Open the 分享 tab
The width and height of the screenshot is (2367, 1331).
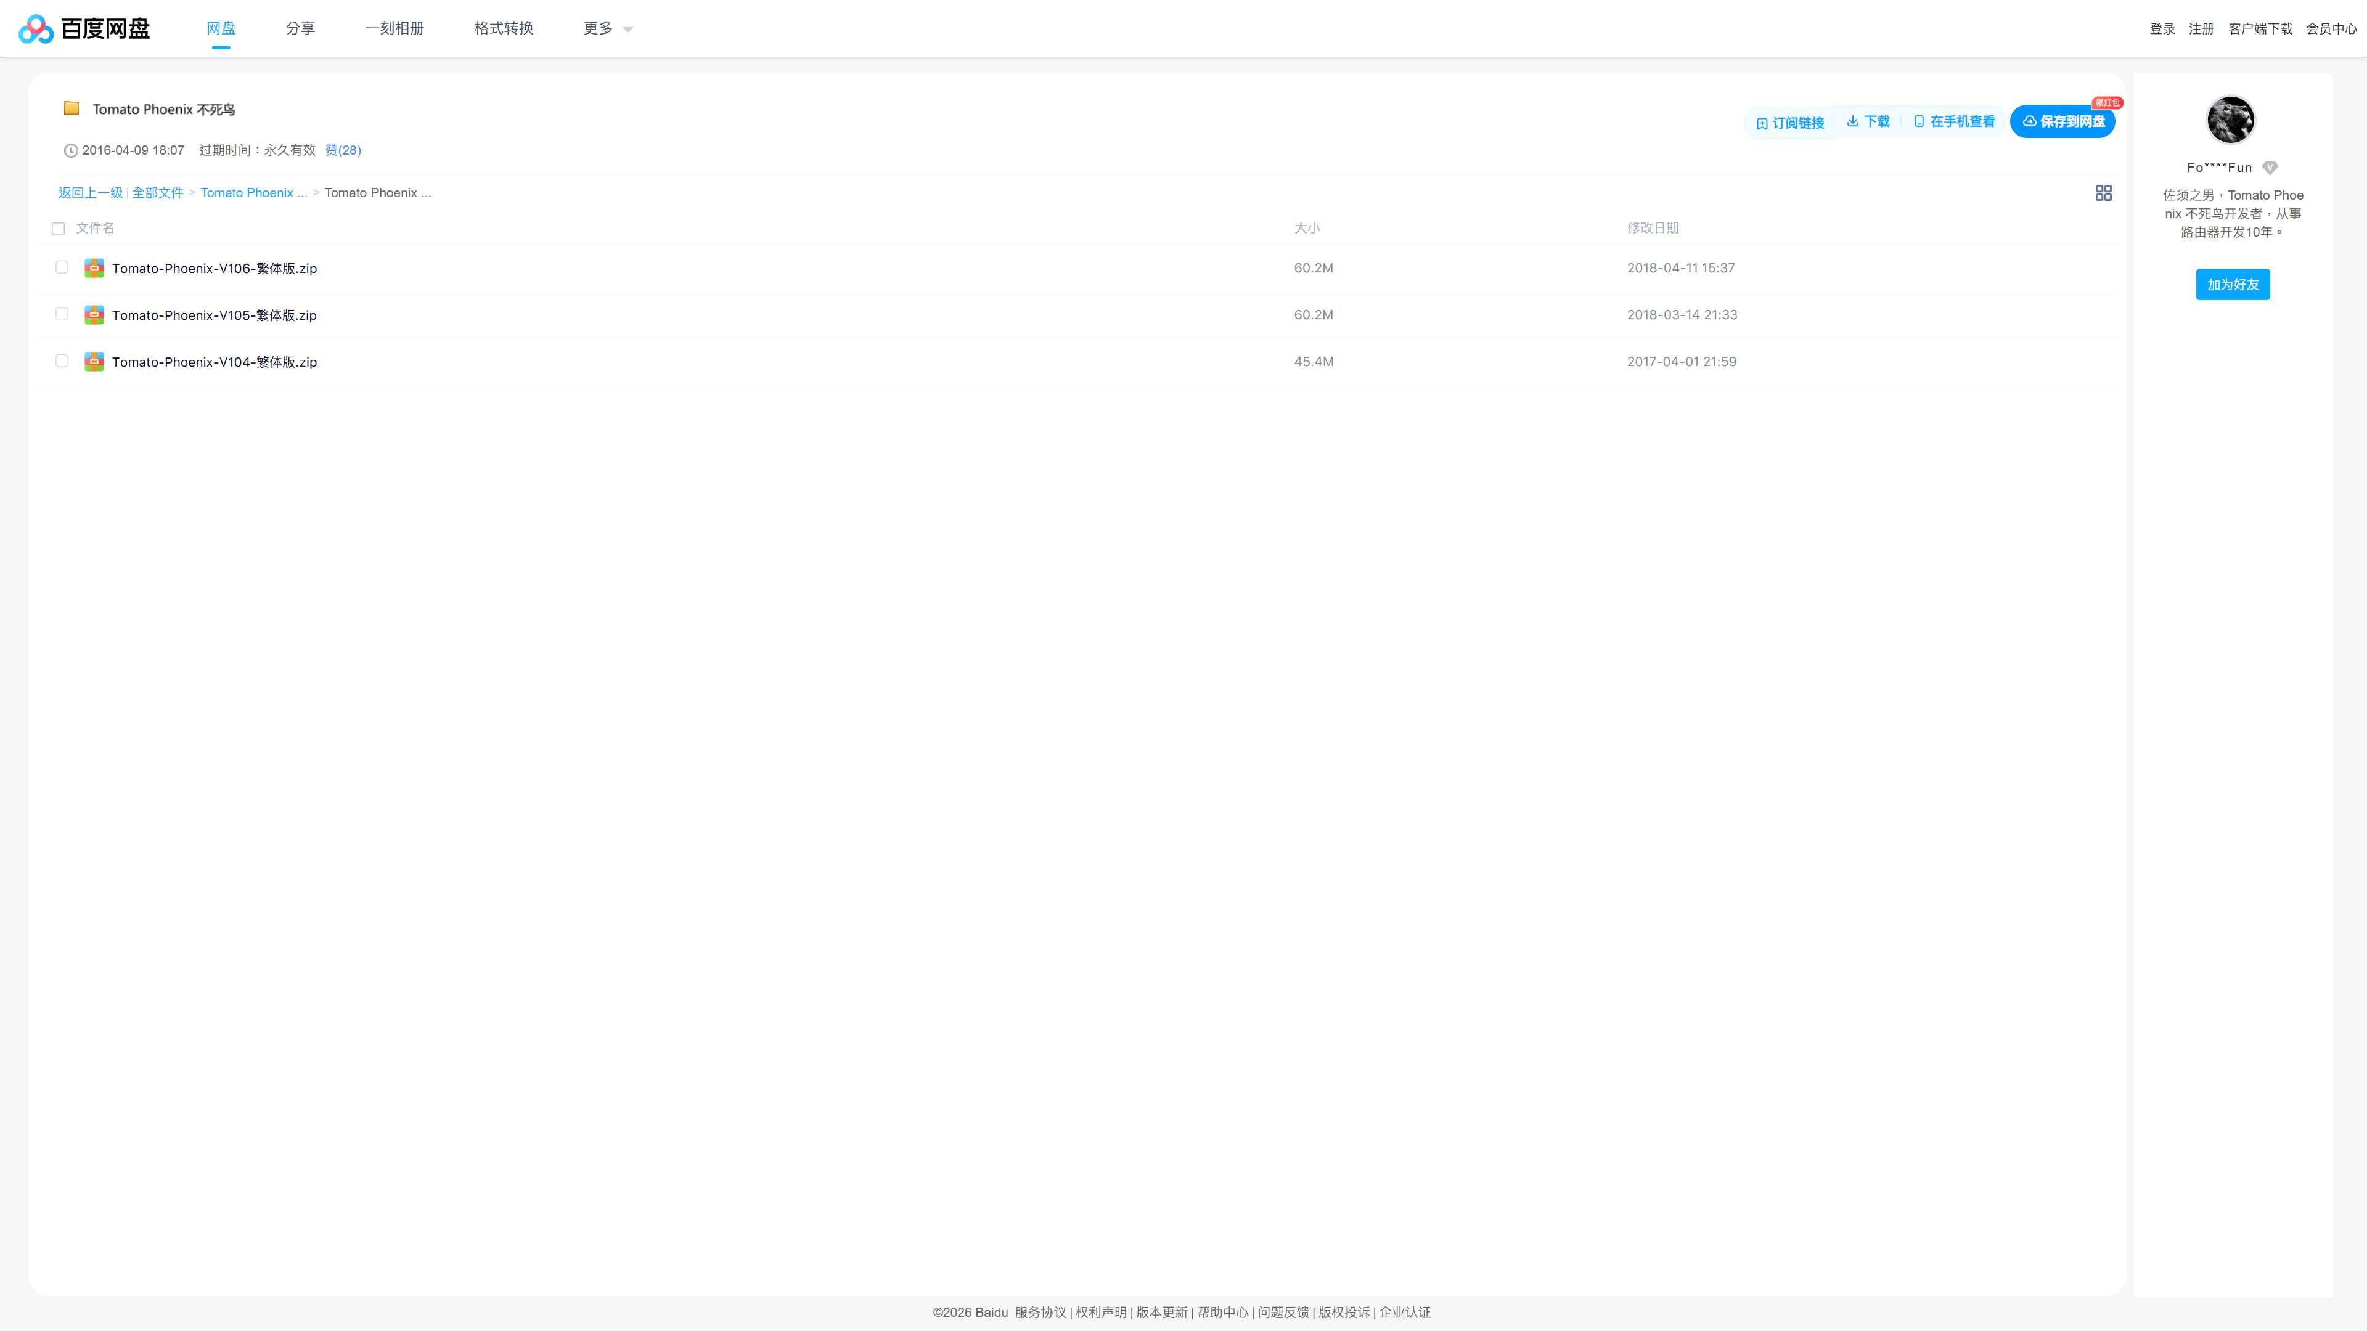click(x=300, y=28)
